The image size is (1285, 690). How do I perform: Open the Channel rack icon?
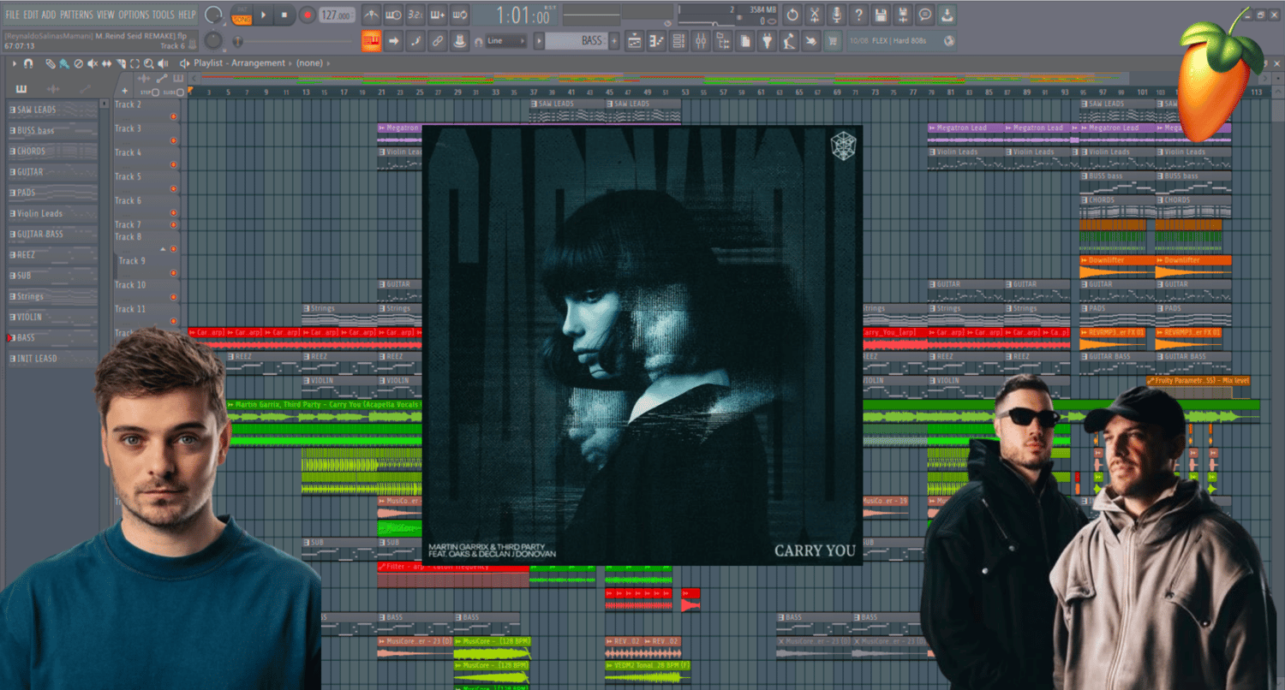coord(678,40)
